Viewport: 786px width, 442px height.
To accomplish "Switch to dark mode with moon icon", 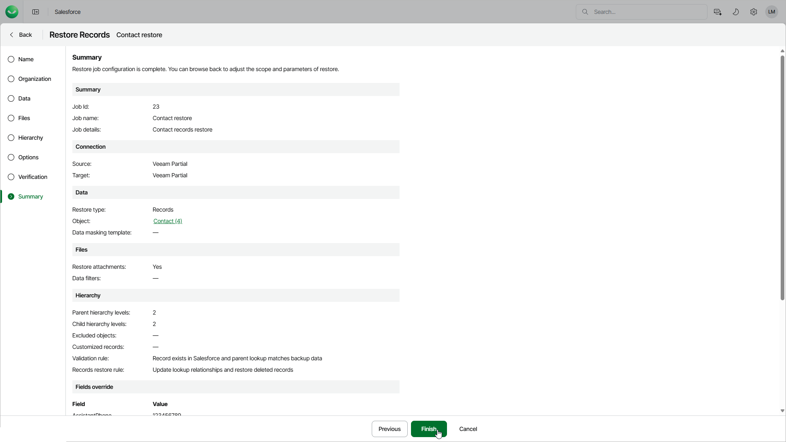I will click(x=736, y=12).
